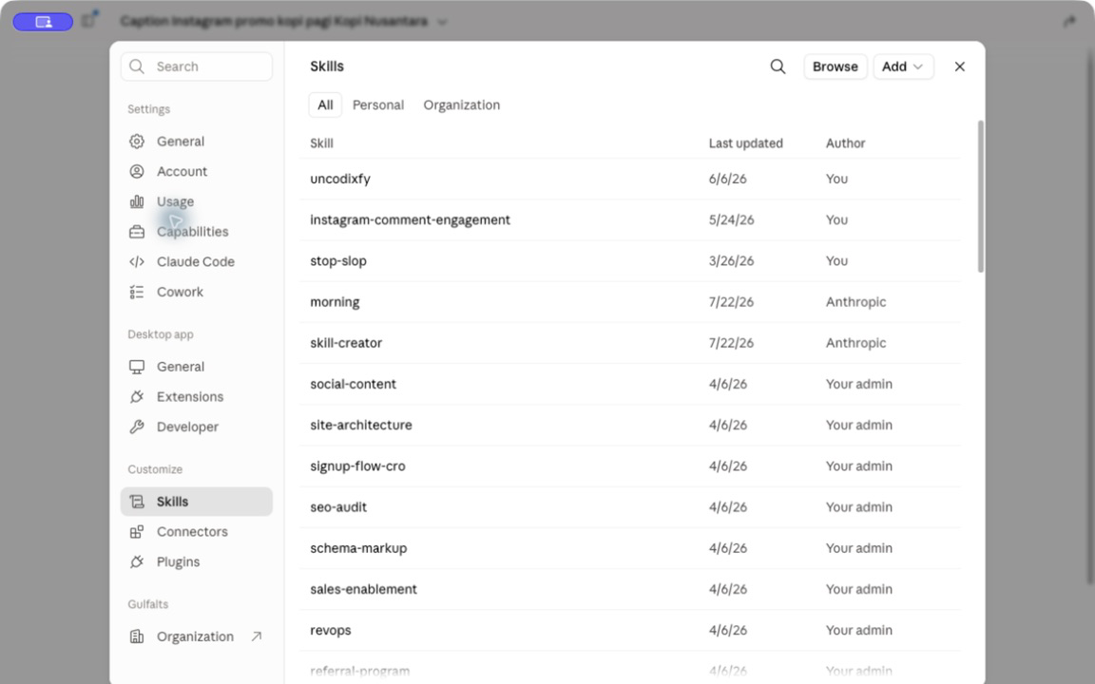This screenshot has width=1095, height=684.
Task: Switch to the Personal tab
Action: click(377, 104)
